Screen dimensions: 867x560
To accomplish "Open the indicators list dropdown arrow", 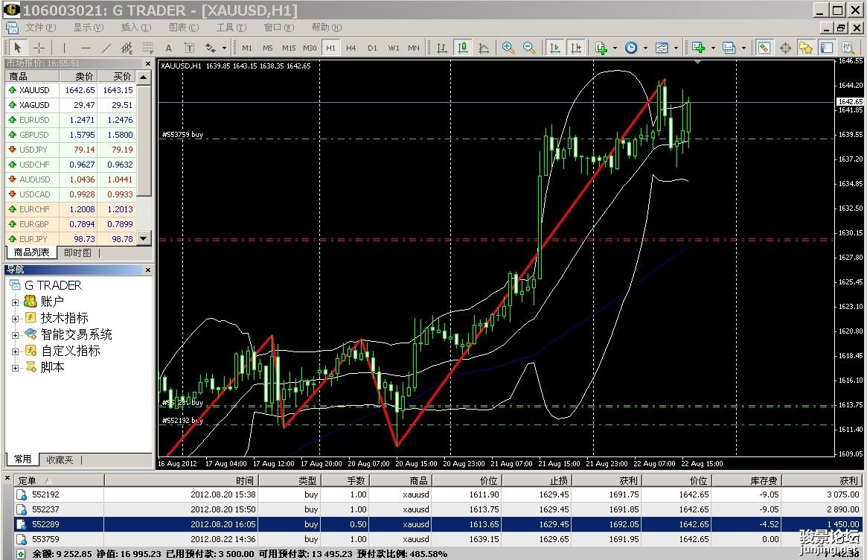I will point(615,48).
